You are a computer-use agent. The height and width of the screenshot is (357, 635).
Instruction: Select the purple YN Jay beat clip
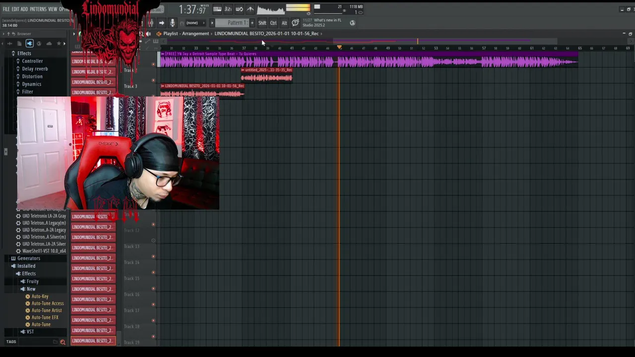point(369,59)
